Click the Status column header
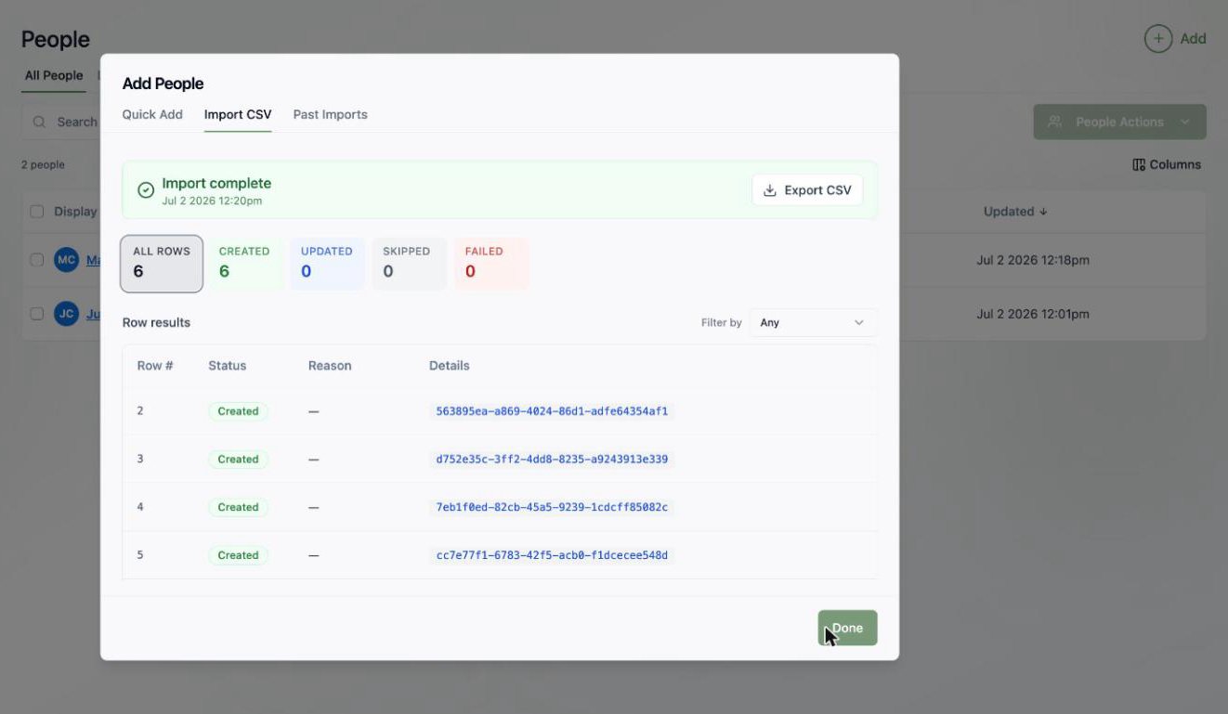 click(x=228, y=366)
